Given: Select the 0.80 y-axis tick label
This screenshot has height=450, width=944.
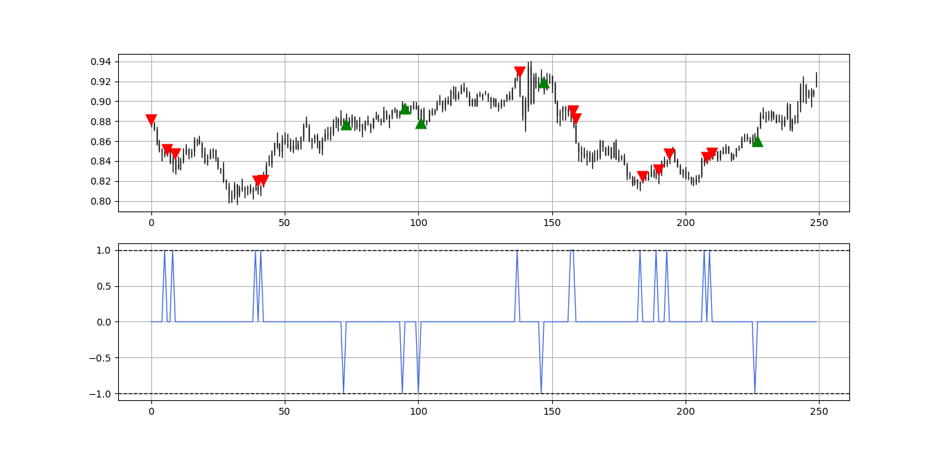Looking at the screenshot, I should [101, 202].
